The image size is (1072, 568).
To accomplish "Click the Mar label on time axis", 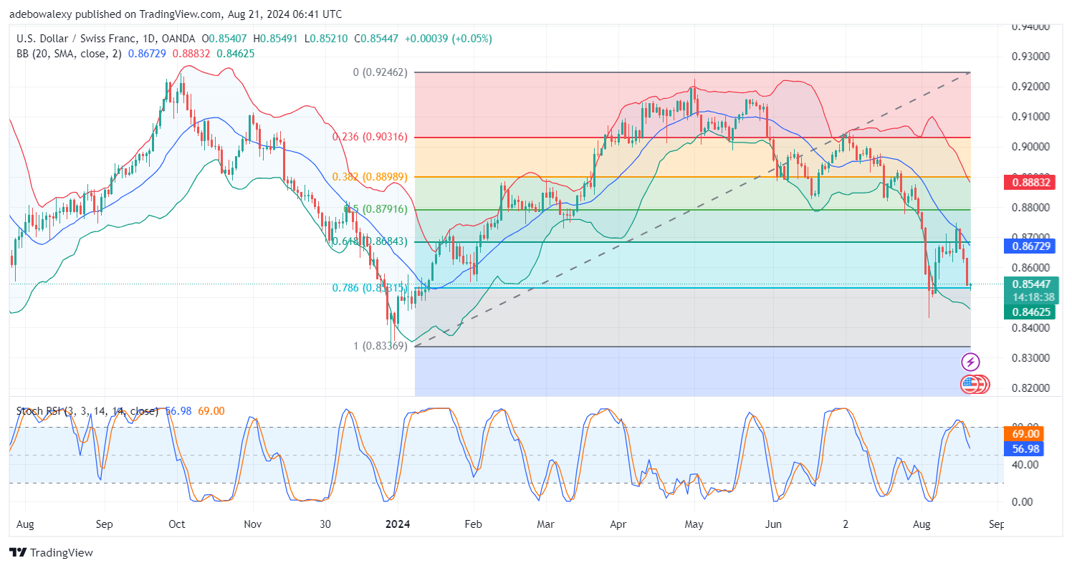I will pos(546,524).
